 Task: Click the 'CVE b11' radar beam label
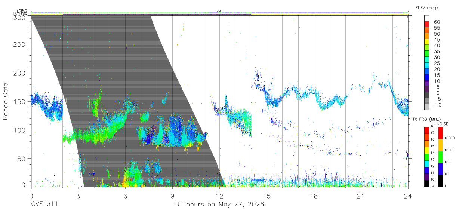pos(44,205)
